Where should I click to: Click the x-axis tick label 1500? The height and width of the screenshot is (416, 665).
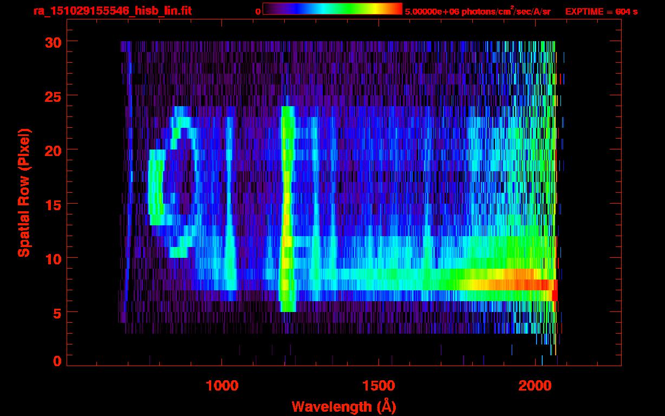379,386
